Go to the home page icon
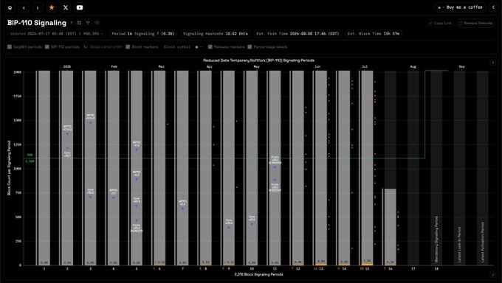This screenshot has width=502, height=283. 10,7
